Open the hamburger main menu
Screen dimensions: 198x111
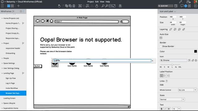(x=2, y=6)
